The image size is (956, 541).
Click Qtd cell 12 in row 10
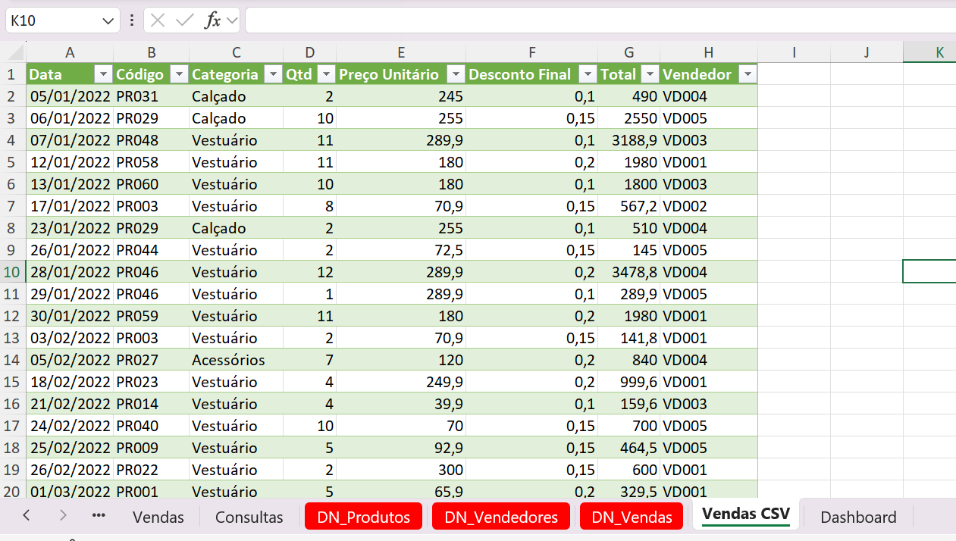click(310, 272)
